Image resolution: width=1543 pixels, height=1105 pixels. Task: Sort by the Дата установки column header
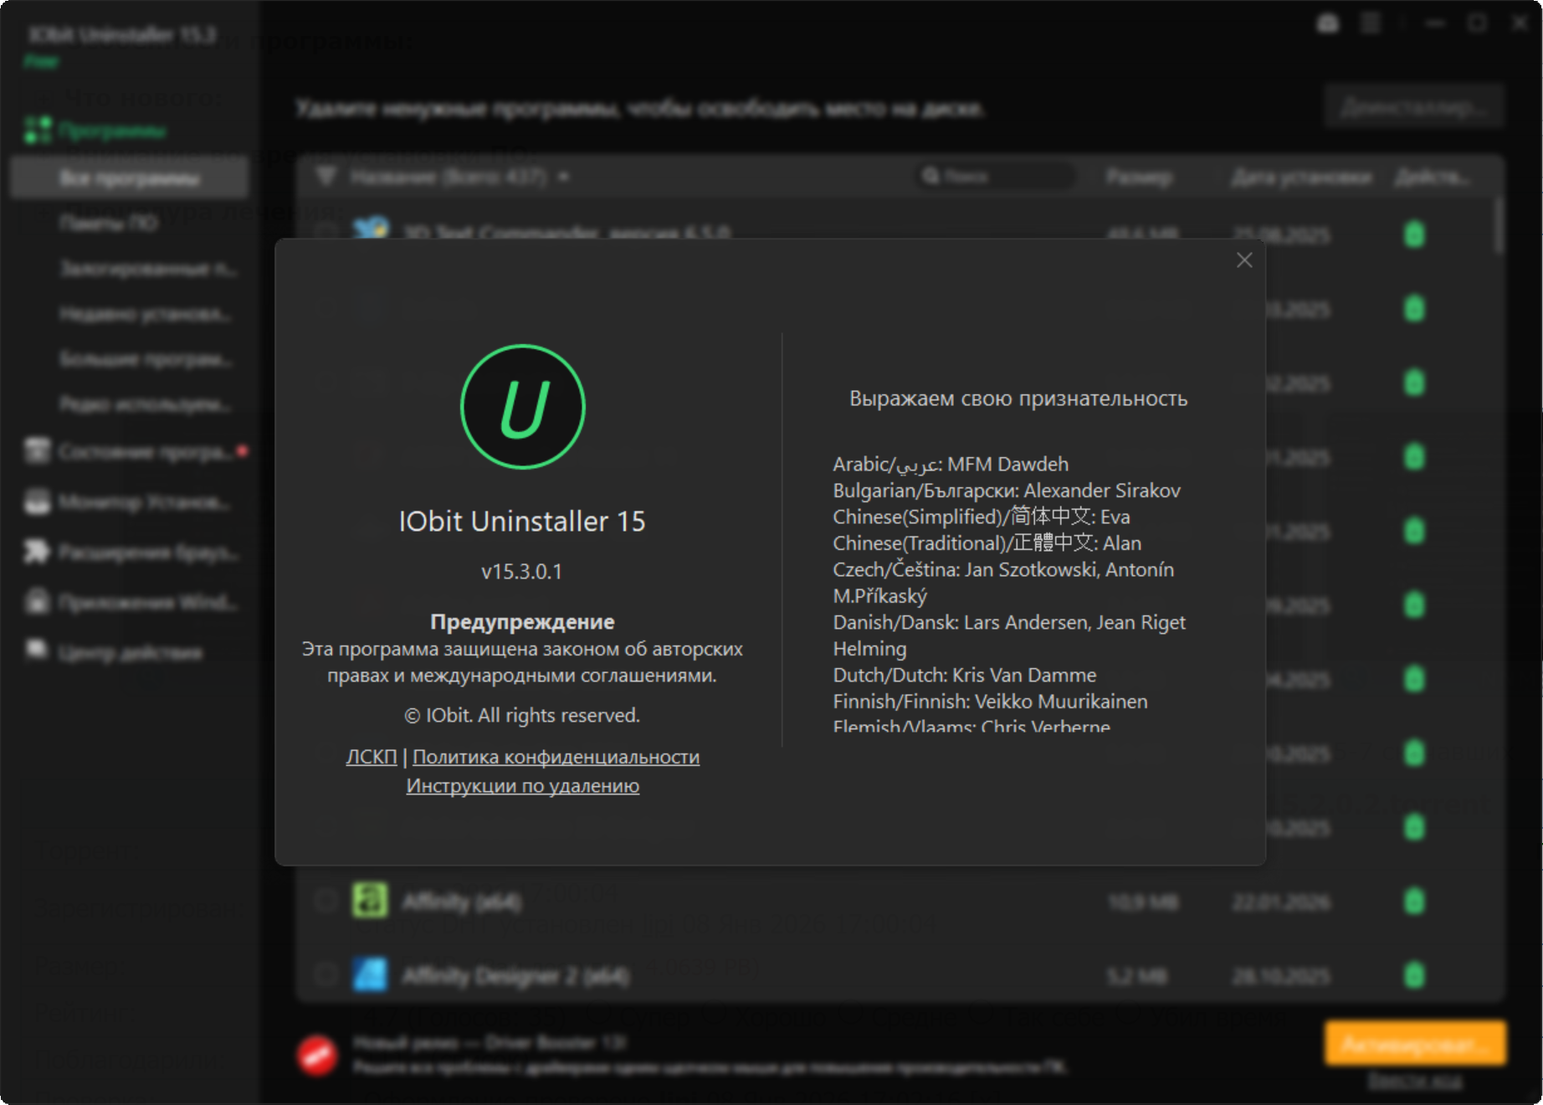point(1300,177)
